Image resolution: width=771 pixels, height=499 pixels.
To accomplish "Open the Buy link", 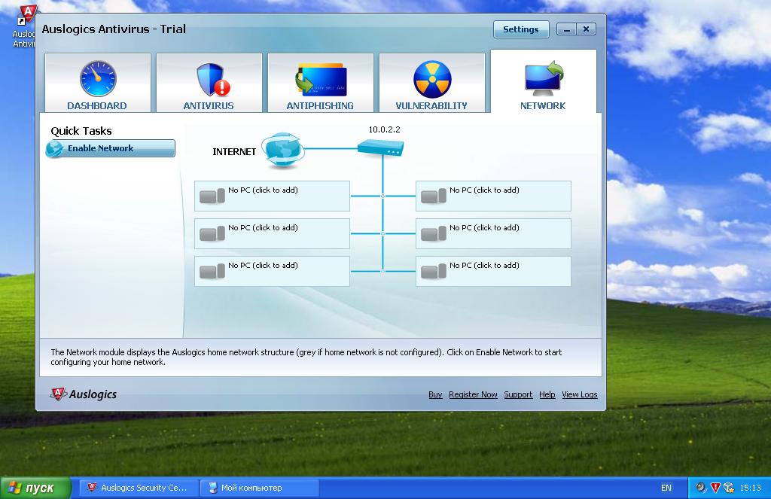I will tap(435, 395).
